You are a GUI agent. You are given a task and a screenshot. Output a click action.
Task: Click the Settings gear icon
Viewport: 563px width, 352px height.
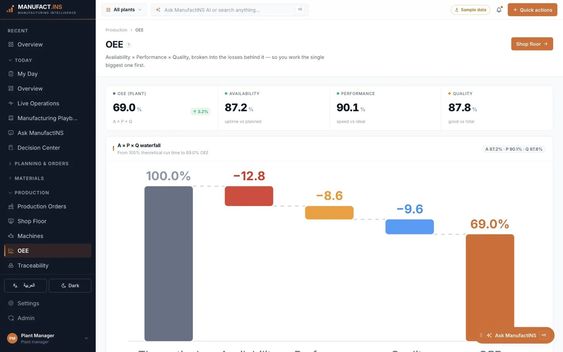[x=11, y=303]
